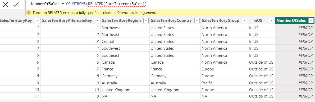Click the Southeast region cell
Image resolution: width=315 pixels, height=102 pixels.
tap(125, 55)
